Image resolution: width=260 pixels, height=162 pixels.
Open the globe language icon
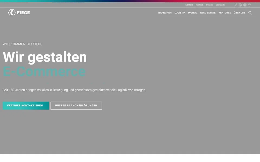(245, 5)
